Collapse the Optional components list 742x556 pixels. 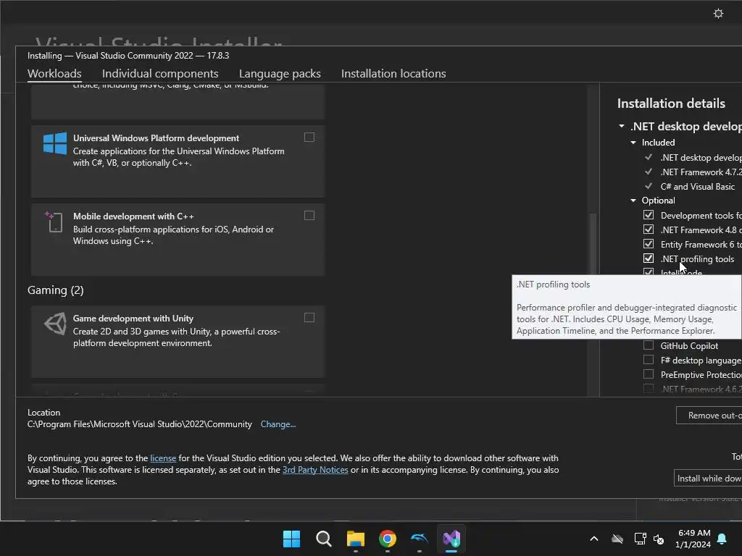pos(633,201)
